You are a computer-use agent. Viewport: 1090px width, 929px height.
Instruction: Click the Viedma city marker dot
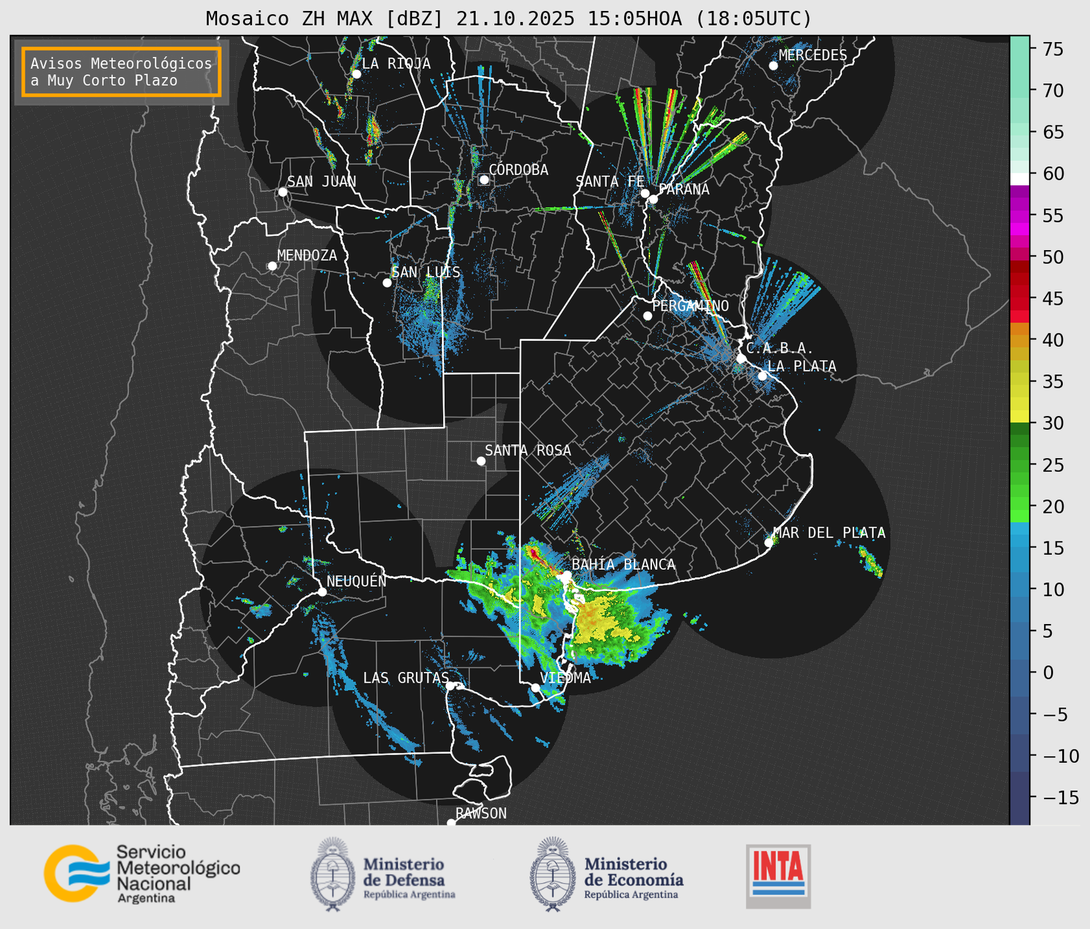(x=536, y=688)
